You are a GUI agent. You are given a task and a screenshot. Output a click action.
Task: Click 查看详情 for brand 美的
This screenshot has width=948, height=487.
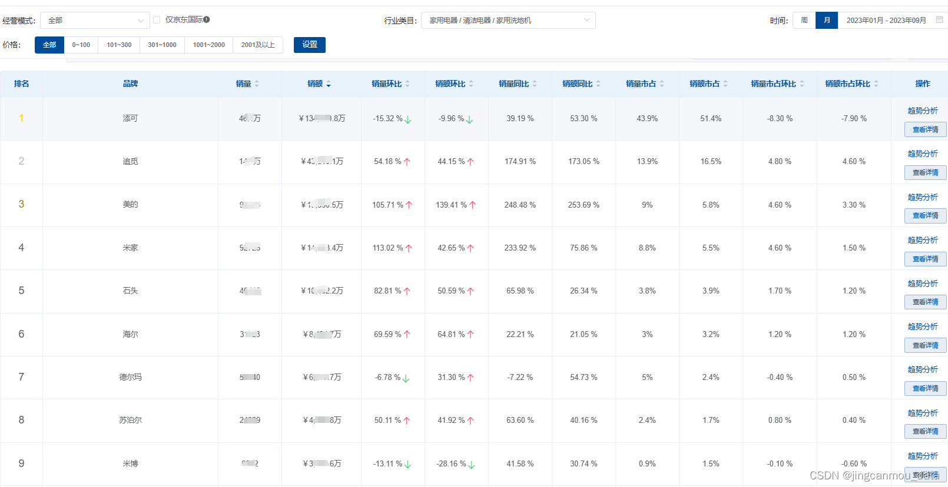coord(926,215)
